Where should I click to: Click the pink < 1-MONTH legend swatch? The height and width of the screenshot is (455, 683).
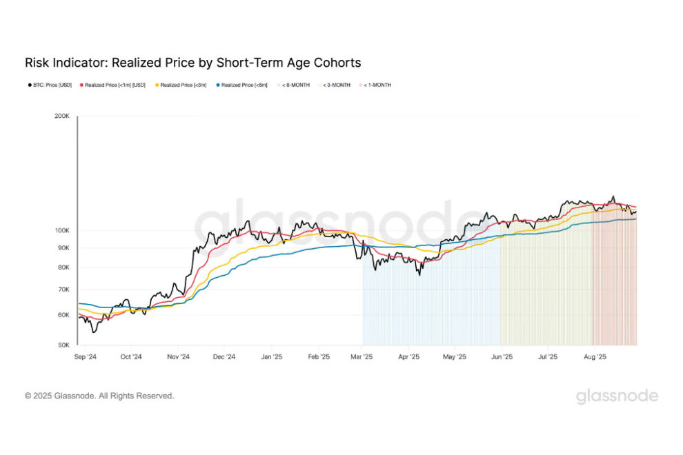[x=359, y=85]
